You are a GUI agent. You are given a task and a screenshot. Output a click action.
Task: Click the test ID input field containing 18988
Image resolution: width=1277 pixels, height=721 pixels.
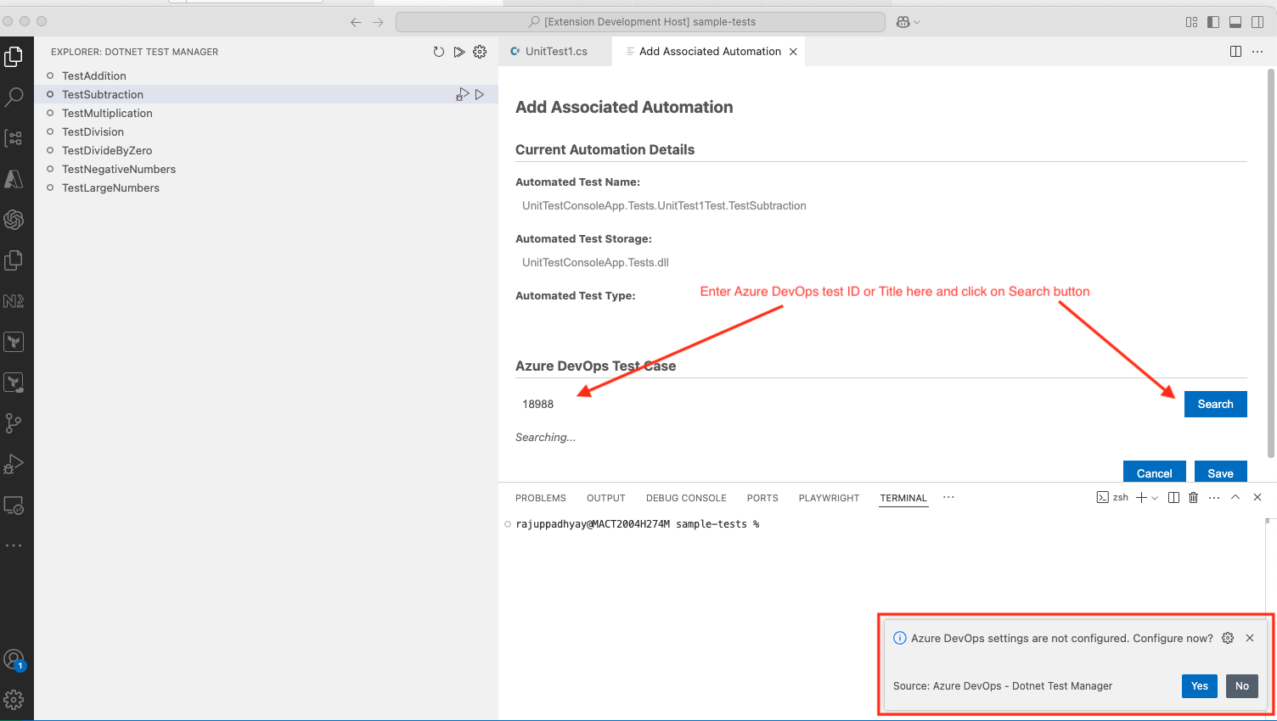[846, 404]
